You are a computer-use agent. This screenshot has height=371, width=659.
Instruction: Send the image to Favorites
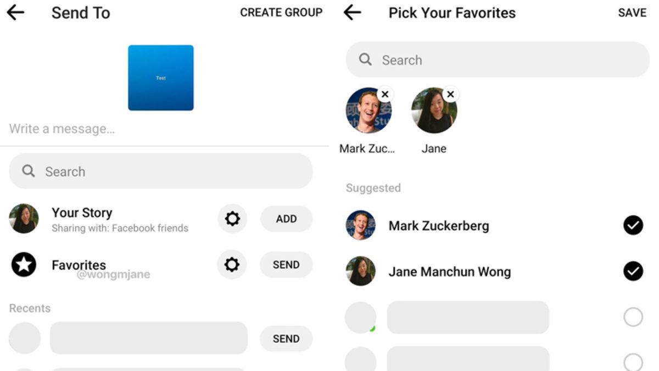pos(286,265)
